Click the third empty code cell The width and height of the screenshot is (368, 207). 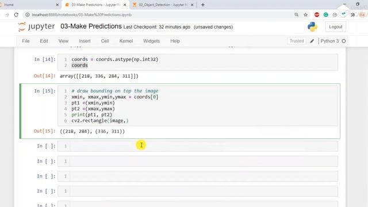(x=198, y=177)
